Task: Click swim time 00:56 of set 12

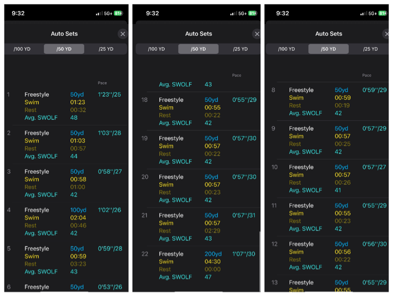Action: tap(343, 251)
